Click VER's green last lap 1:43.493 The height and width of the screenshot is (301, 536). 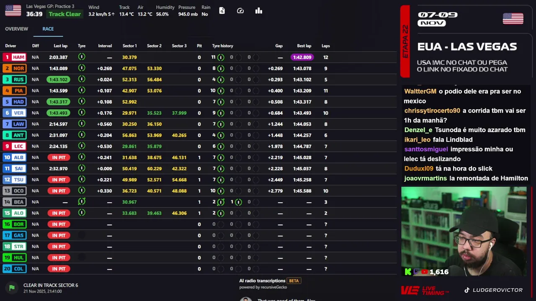(58, 113)
